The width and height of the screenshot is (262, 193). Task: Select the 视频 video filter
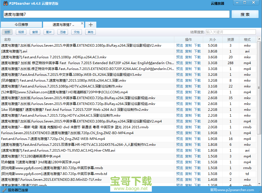point(21,32)
